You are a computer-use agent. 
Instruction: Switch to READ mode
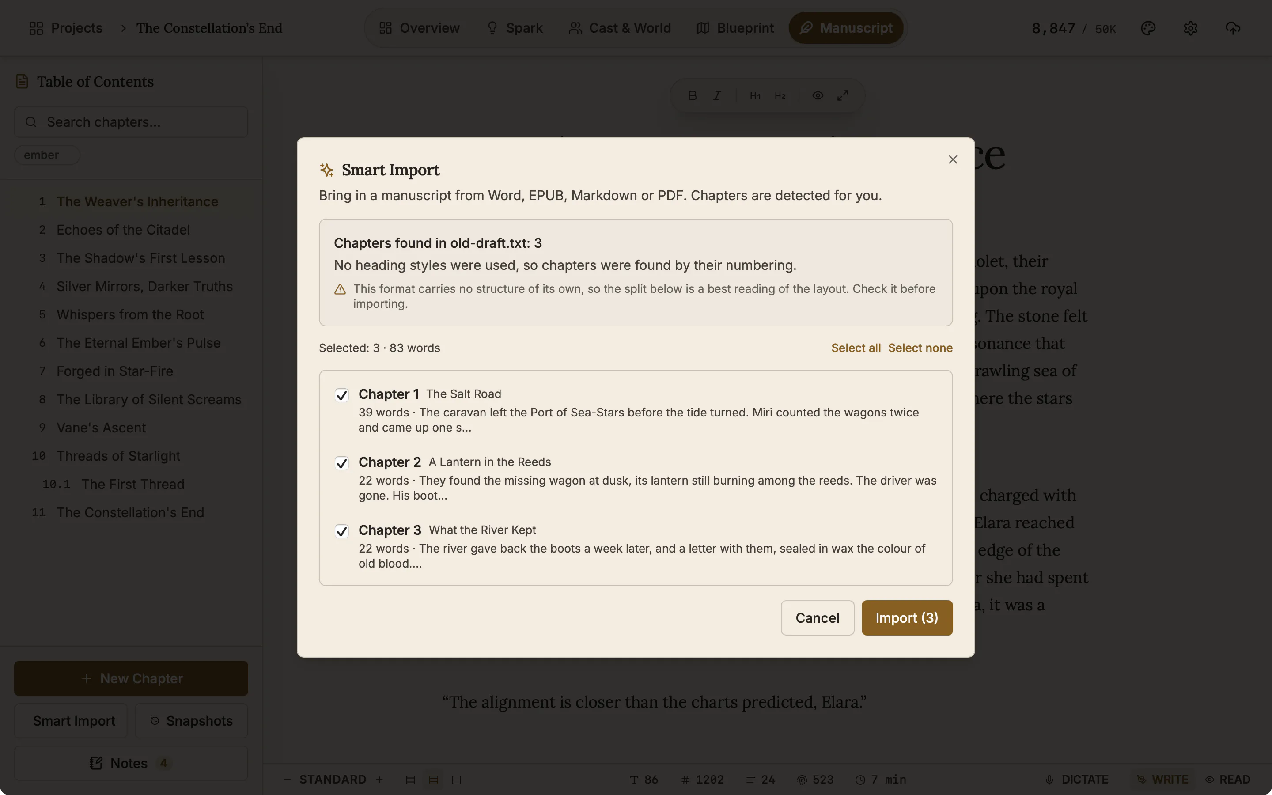tap(1228, 780)
